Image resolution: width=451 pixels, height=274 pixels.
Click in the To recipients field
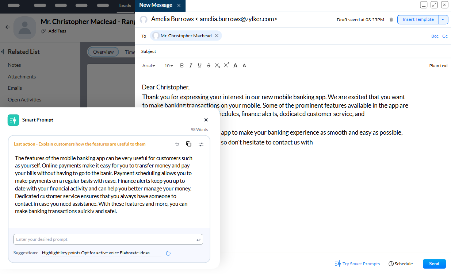click(293, 36)
